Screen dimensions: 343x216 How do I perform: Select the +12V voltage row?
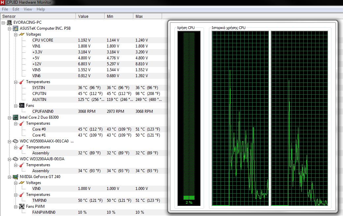[99, 64]
